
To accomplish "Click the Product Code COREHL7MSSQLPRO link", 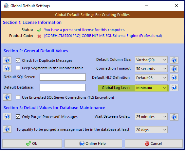I will (x=103, y=36).
